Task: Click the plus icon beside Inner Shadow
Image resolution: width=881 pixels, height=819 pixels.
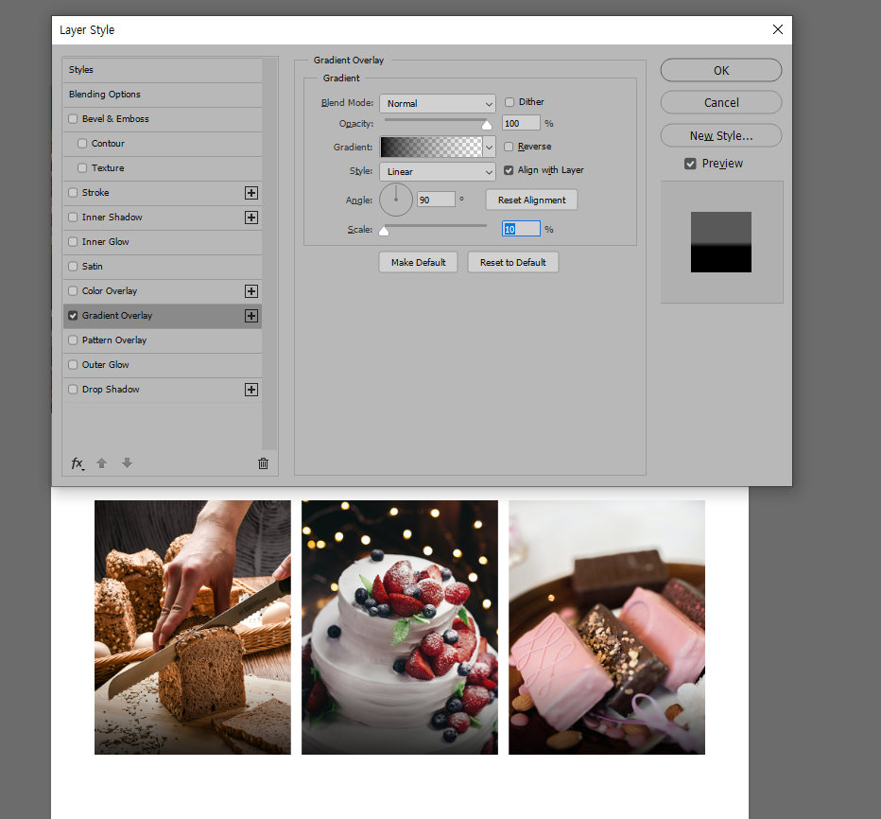Action: (251, 218)
